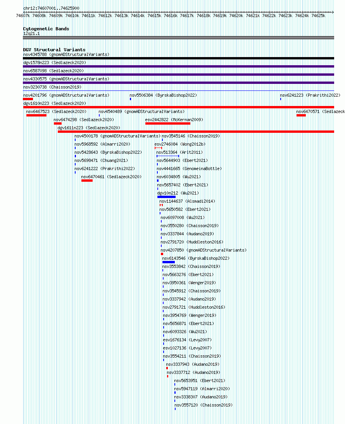
Task: Click the nsv5506384 ByrskaBishop2022 label
Action: [x=163, y=95]
